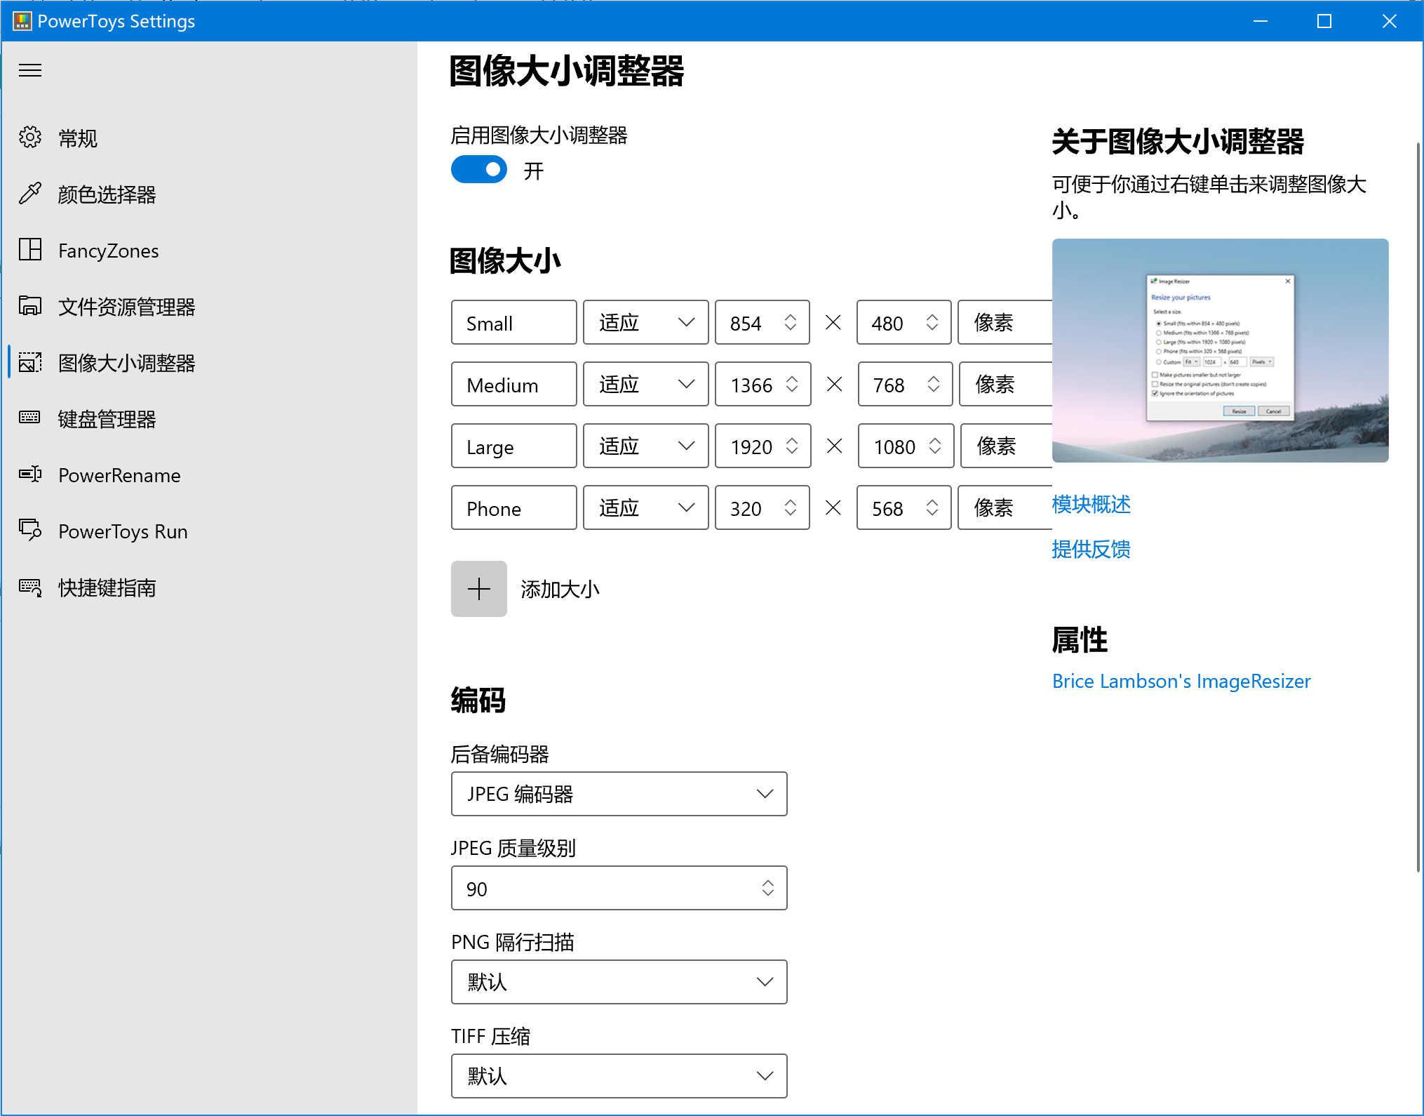Select the 键盘管理器 keyboard icon

tap(30, 419)
